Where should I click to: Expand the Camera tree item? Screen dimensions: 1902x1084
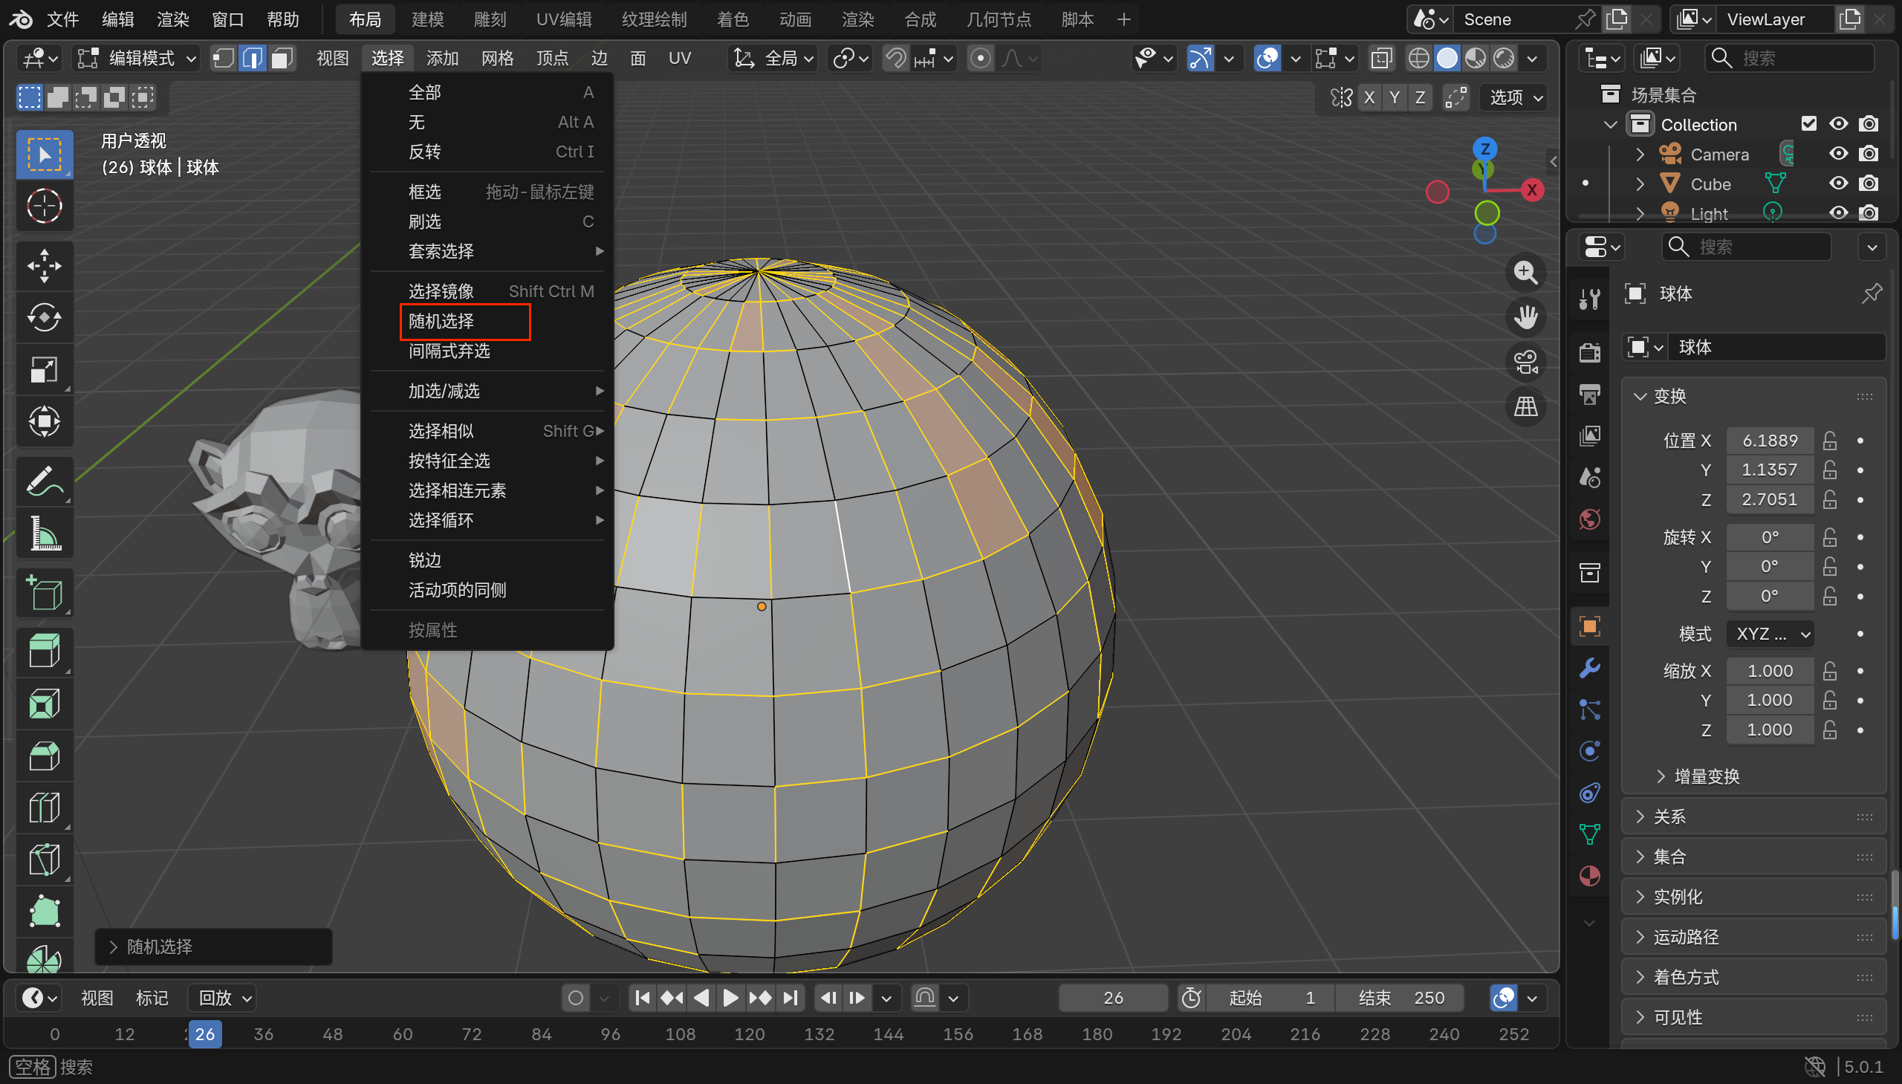(1640, 154)
